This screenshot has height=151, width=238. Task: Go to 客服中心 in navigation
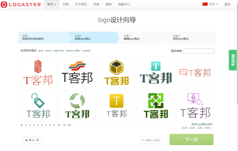[x=124, y=5]
